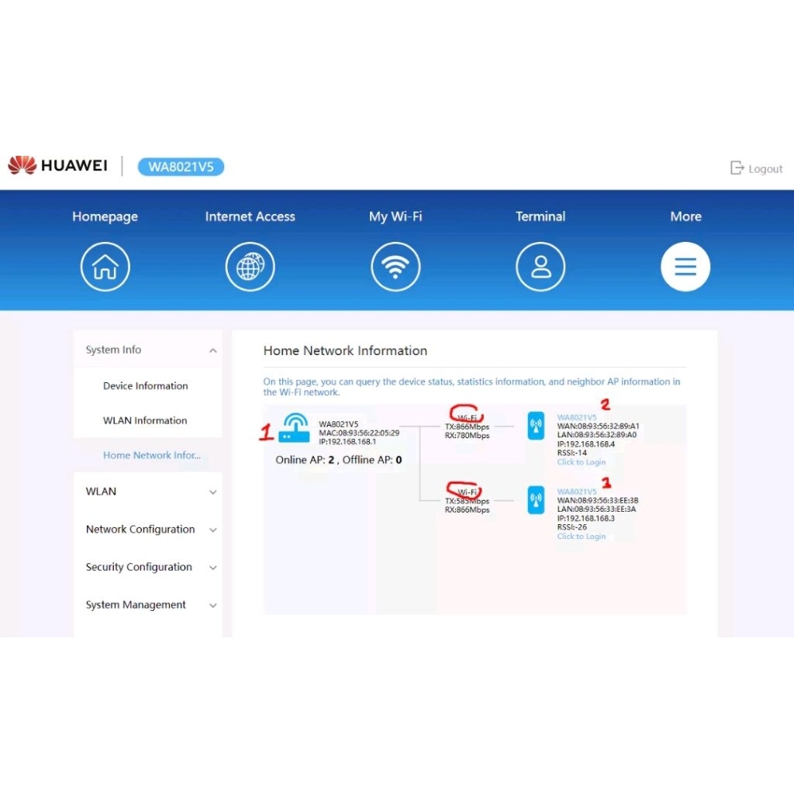The image size is (794, 794).
Task: Click the Offline AP: 0 count text
Action: 372,460
